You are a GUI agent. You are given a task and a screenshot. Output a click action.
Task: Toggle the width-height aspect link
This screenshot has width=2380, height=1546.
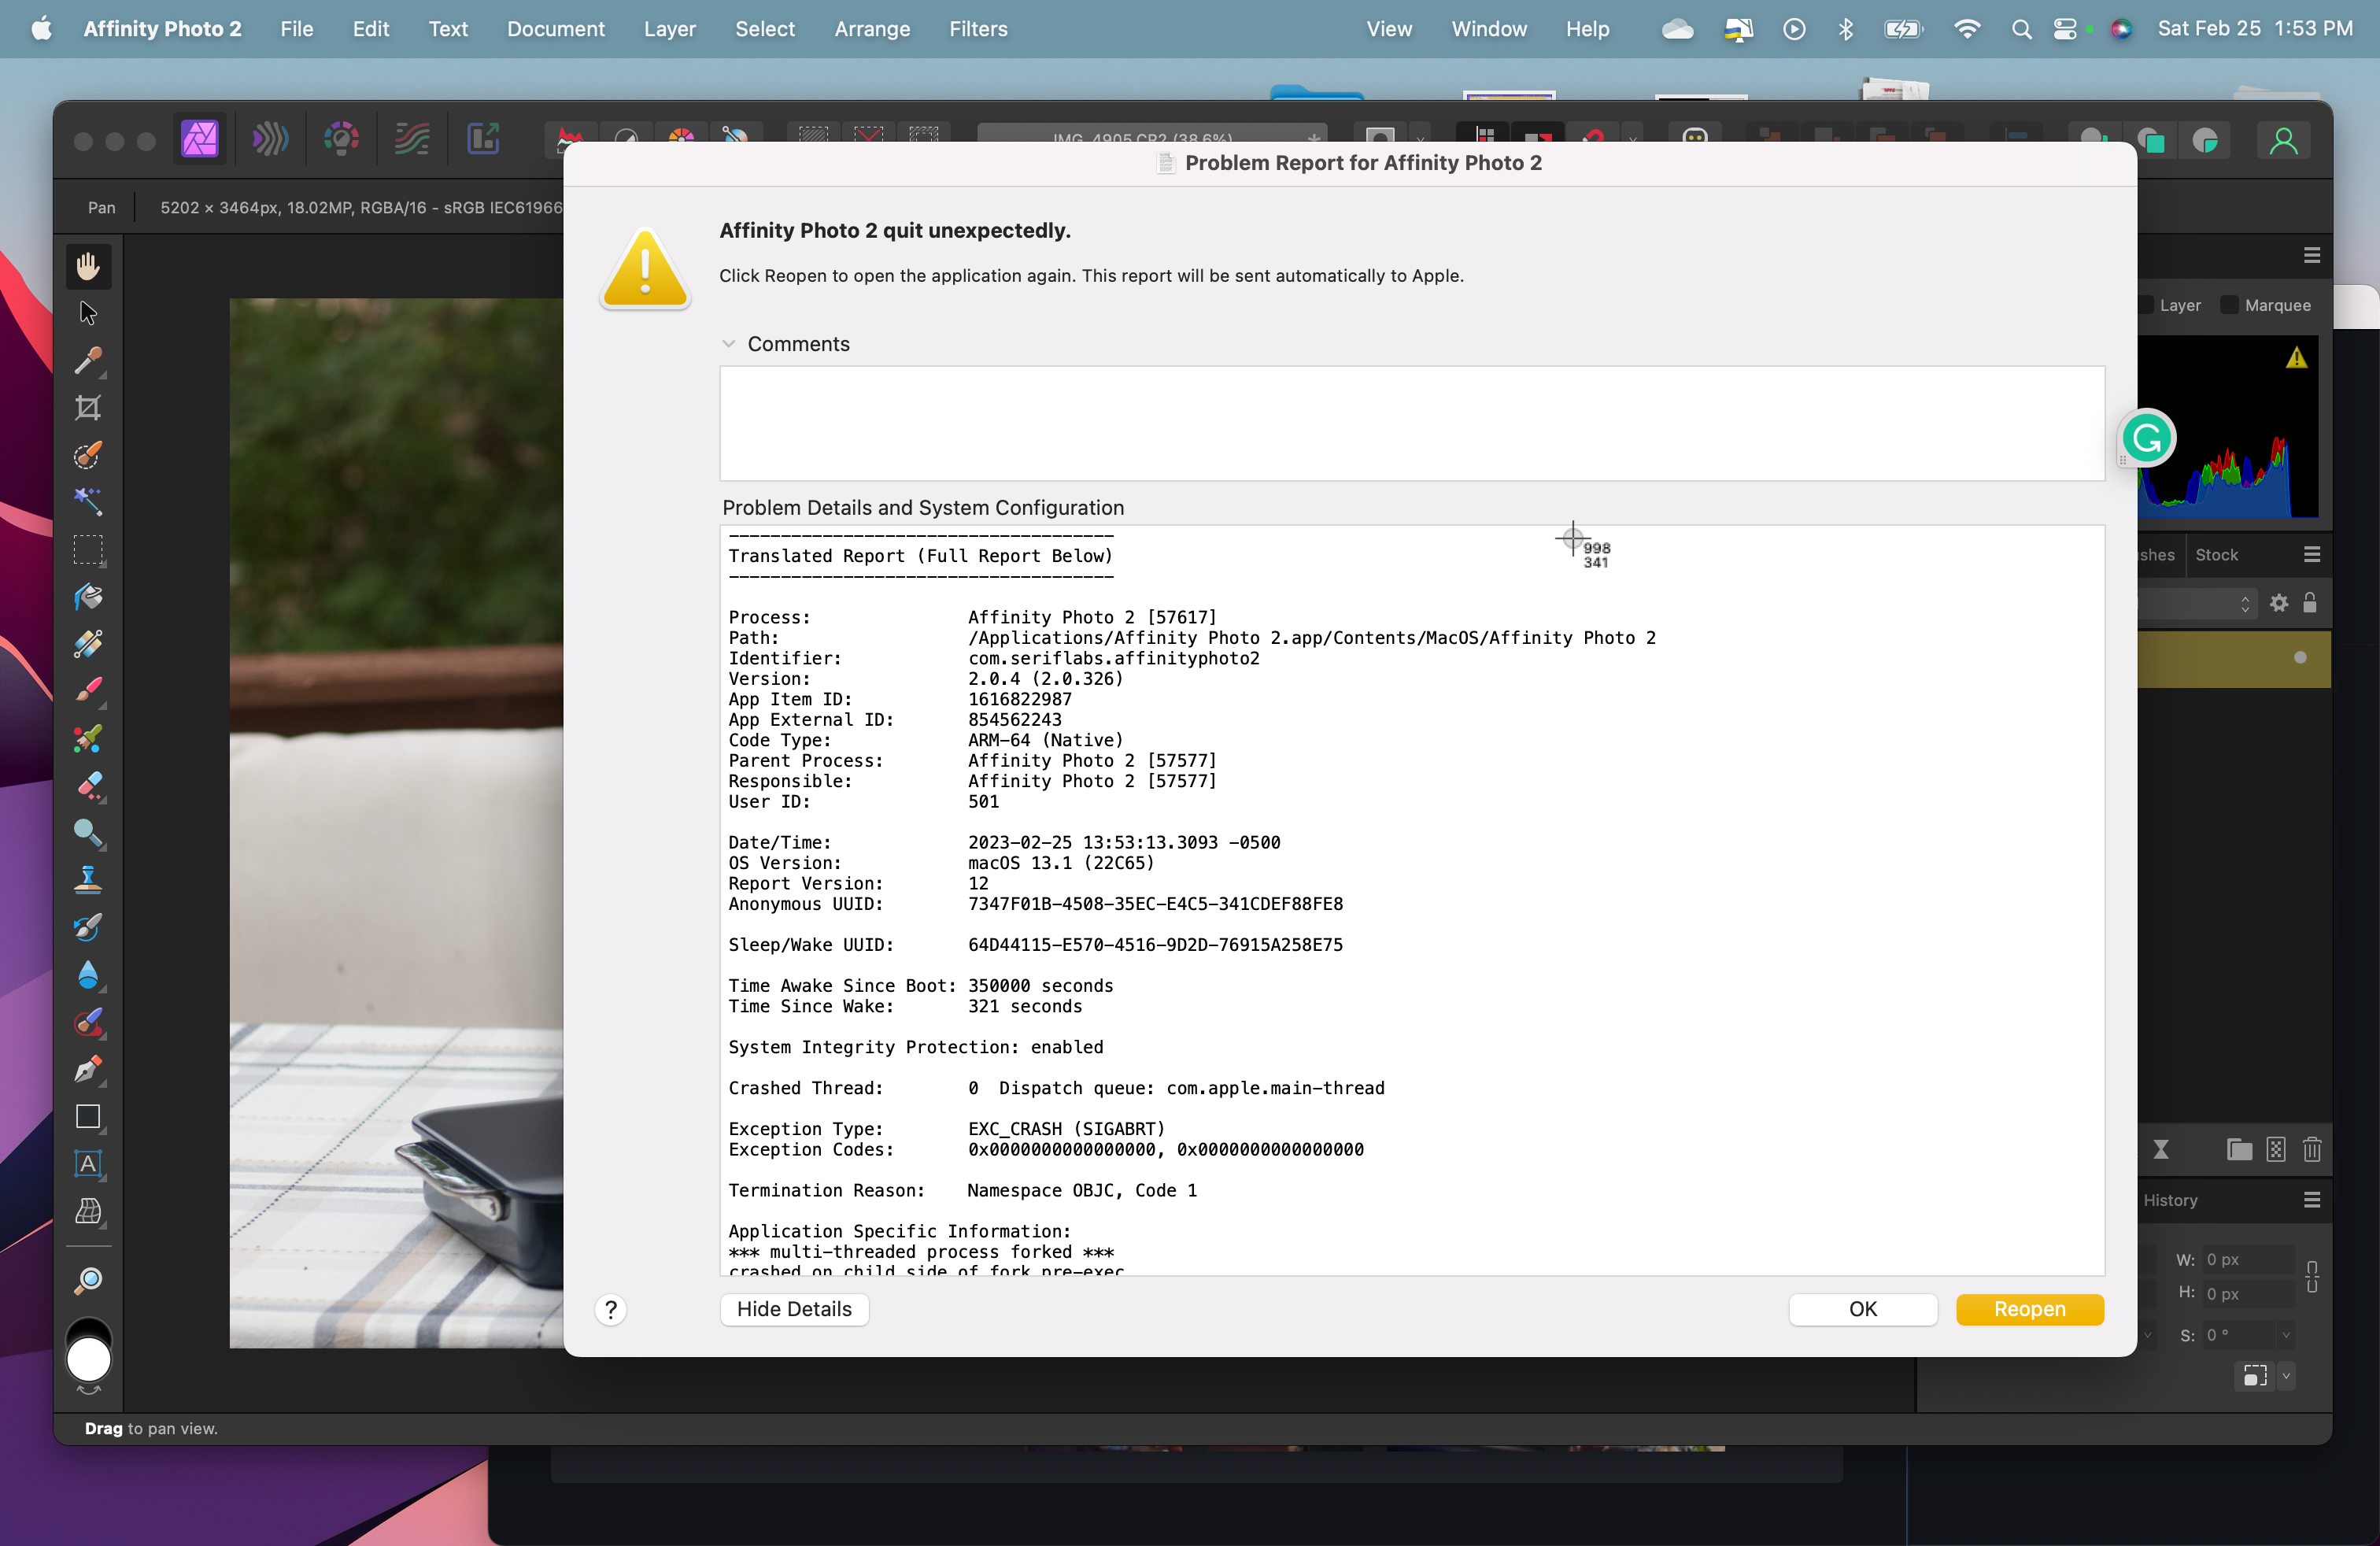point(2312,1276)
